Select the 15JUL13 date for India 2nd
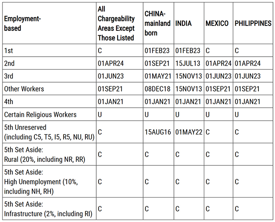Image resolution: width=275 pixels, height=222 pixels. click(x=188, y=63)
